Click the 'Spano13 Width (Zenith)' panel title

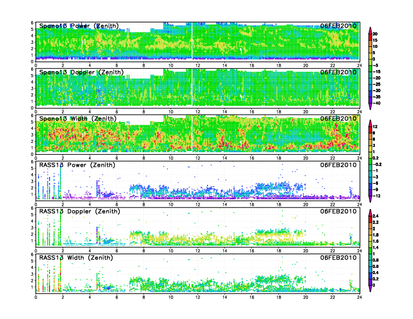click(78, 119)
